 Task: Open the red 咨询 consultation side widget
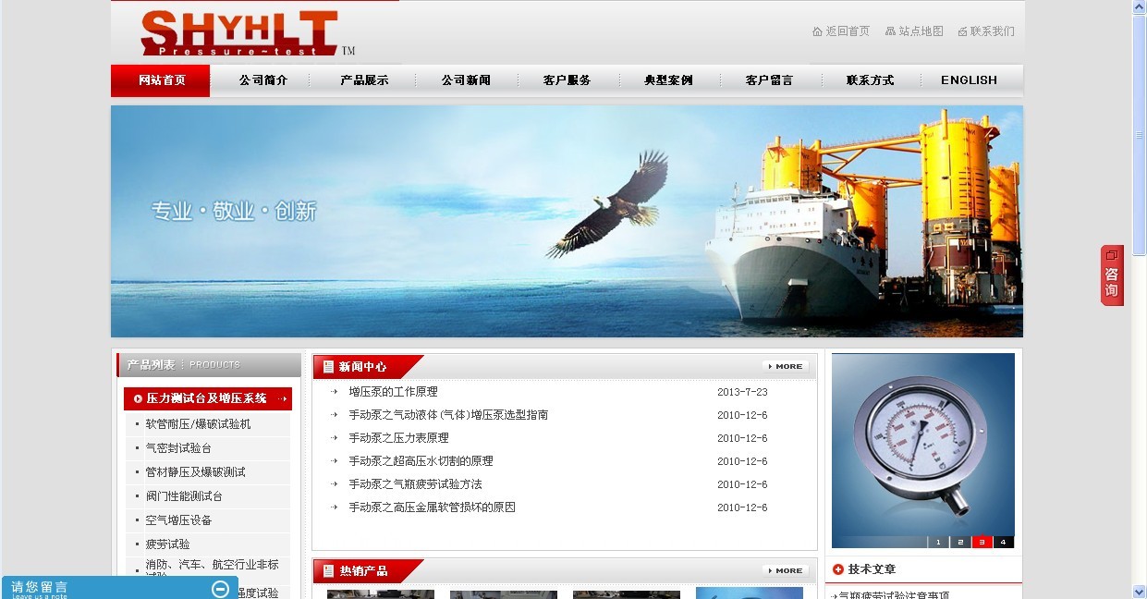point(1111,275)
